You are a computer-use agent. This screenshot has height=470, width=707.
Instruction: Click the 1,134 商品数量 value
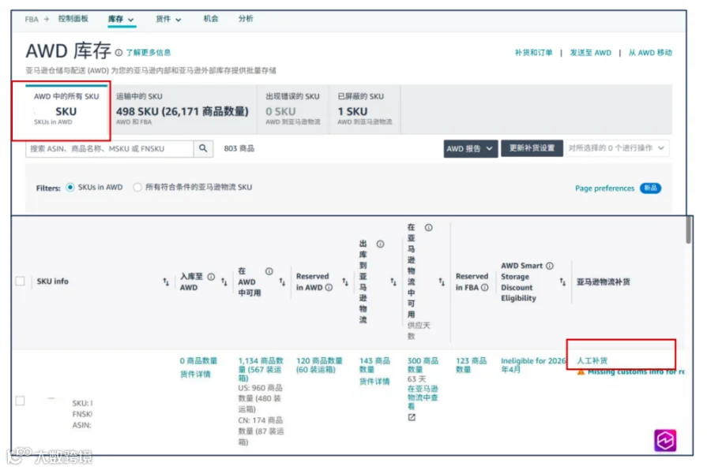(x=261, y=369)
